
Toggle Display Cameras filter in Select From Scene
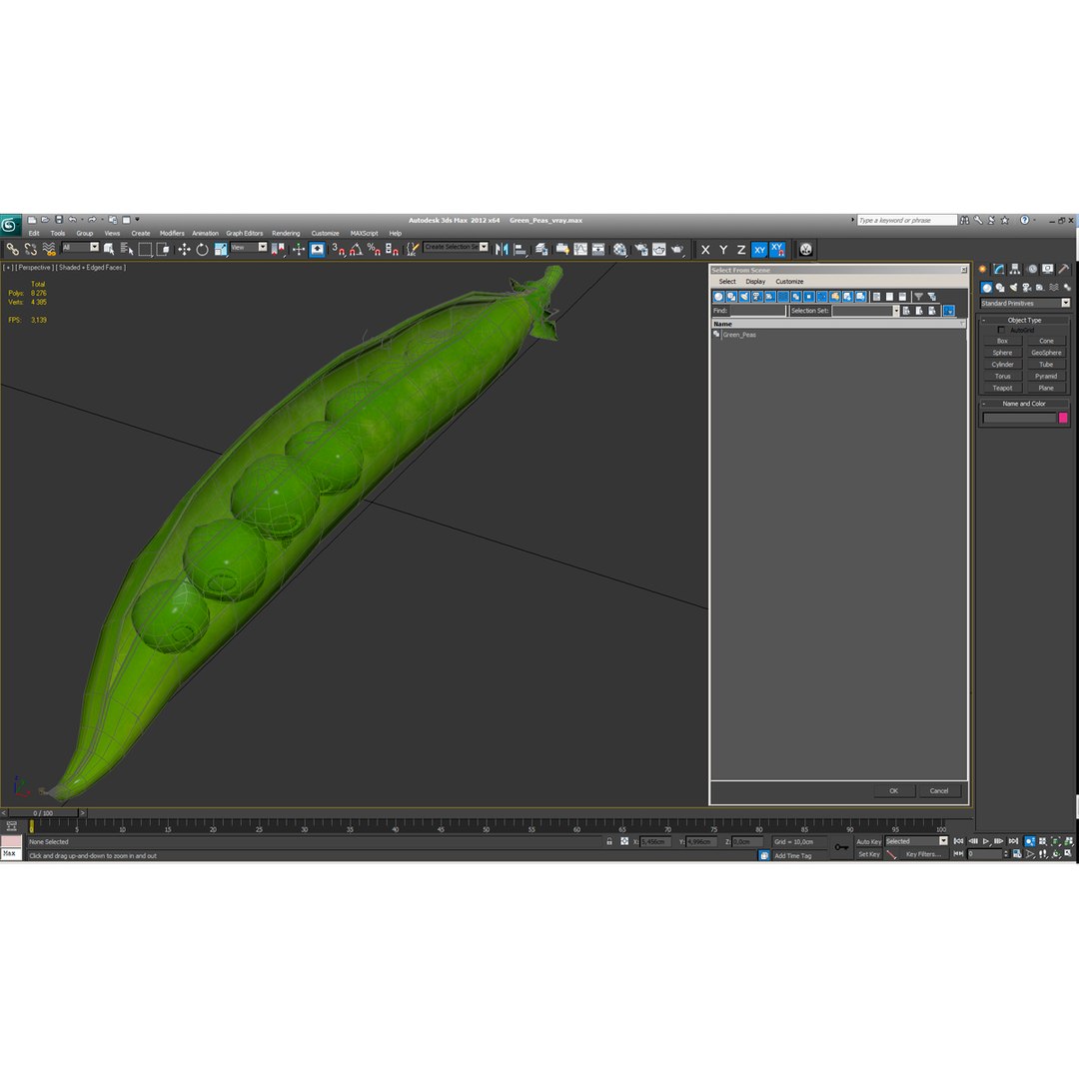click(x=757, y=297)
